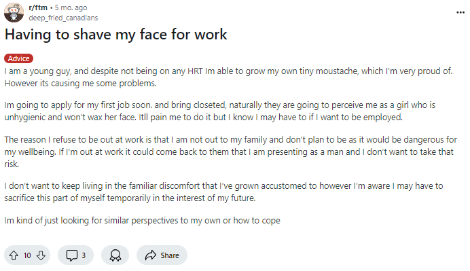This screenshot has width=470, height=271.
Task: Visit the deep_fried_canadians user profile
Action: point(63,18)
